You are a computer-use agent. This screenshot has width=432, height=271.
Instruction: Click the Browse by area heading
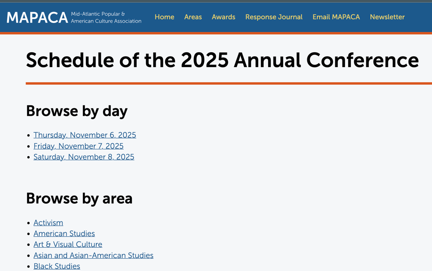coord(79,198)
